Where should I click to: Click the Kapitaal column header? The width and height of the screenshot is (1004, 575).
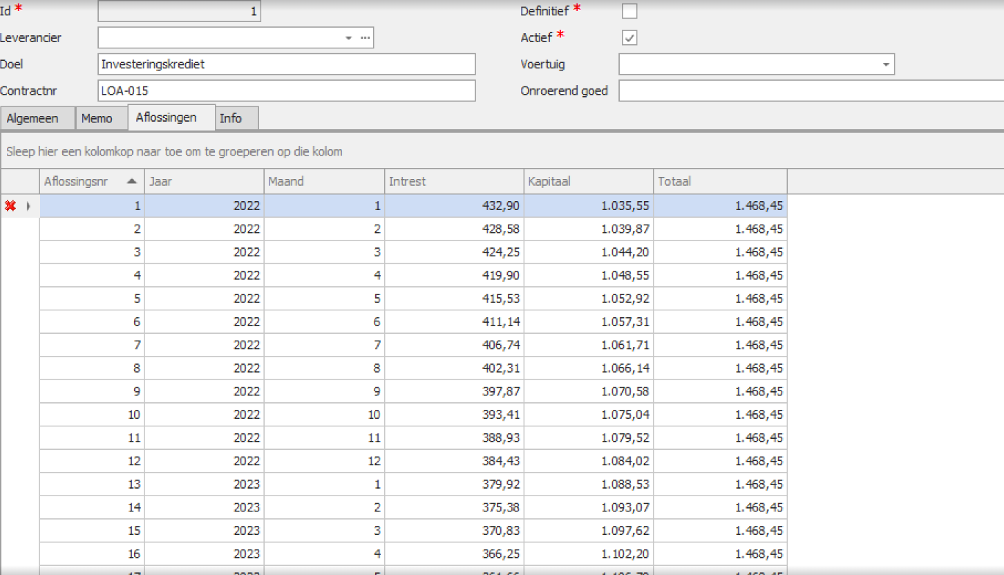[x=587, y=182]
